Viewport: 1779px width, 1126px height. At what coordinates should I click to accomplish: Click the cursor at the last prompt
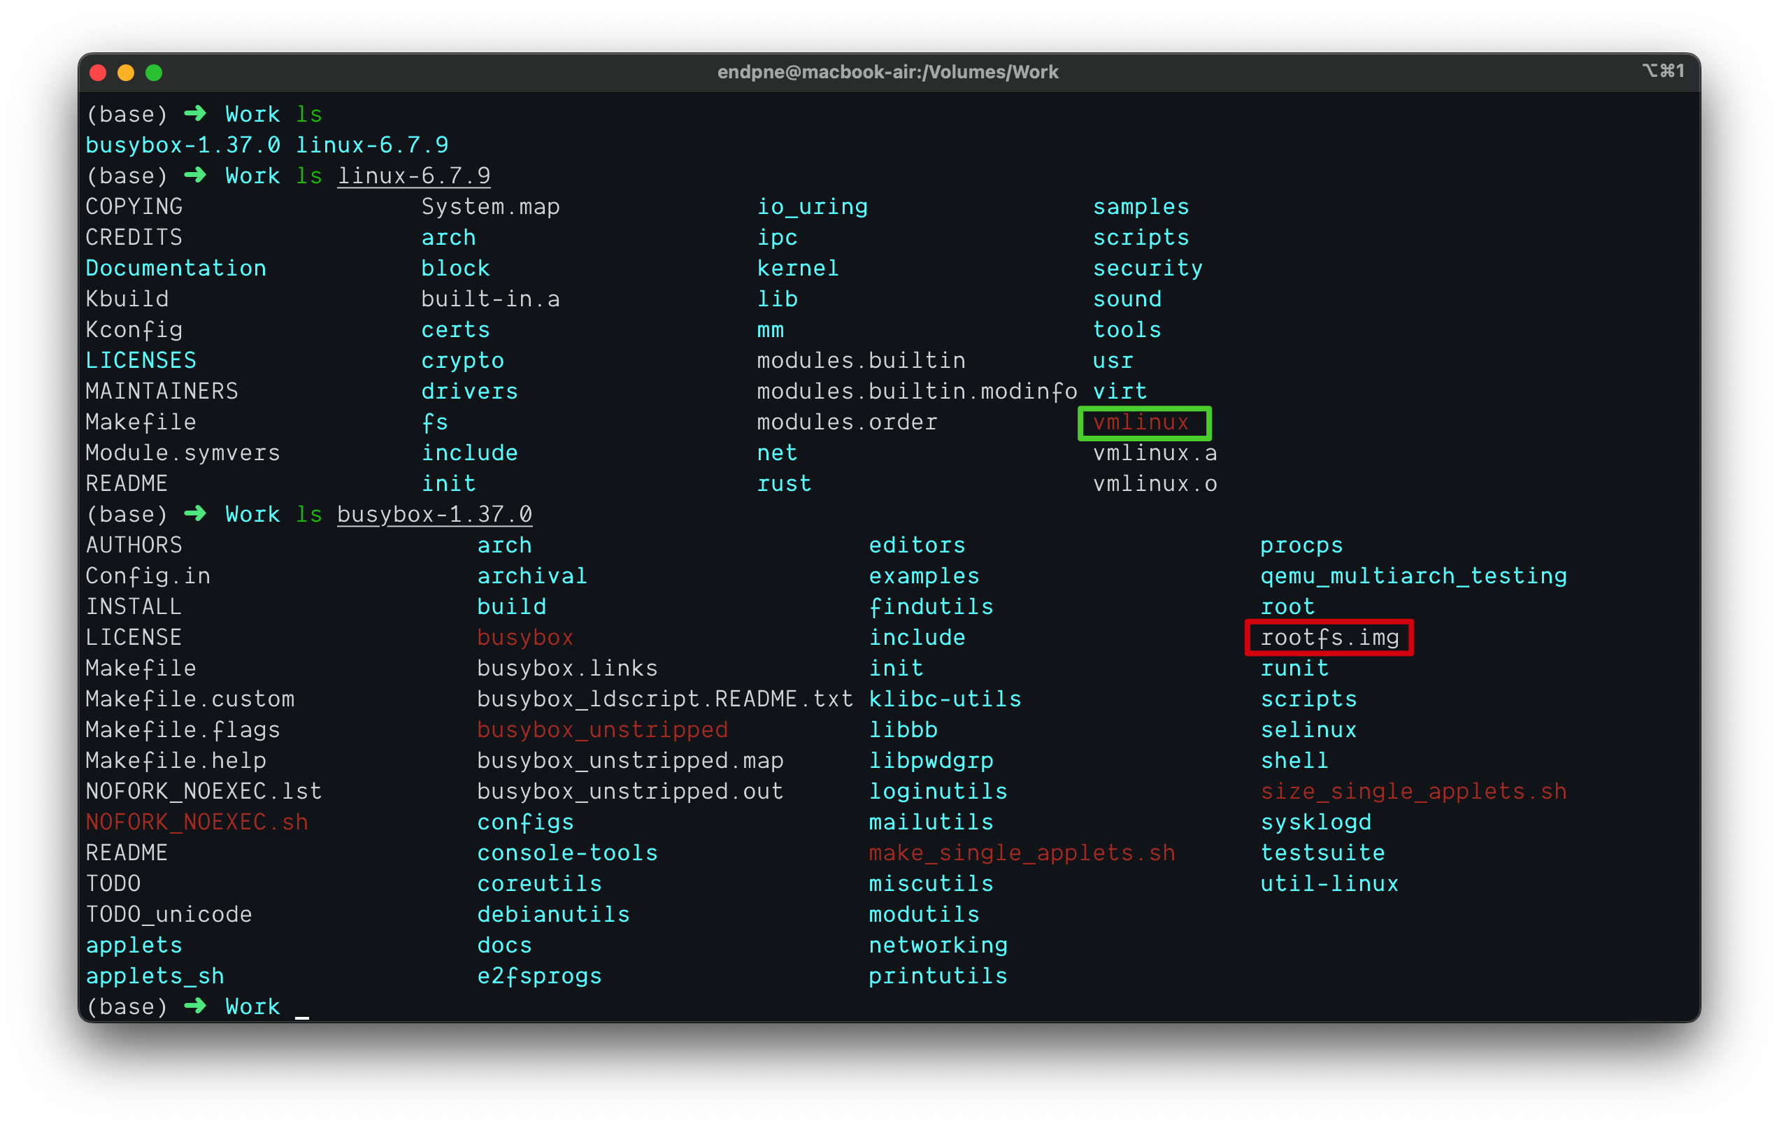pyautogui.click(x=301, y=1009)
